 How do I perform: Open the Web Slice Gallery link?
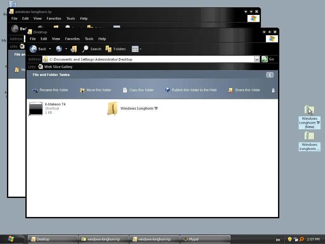(58, 67)
